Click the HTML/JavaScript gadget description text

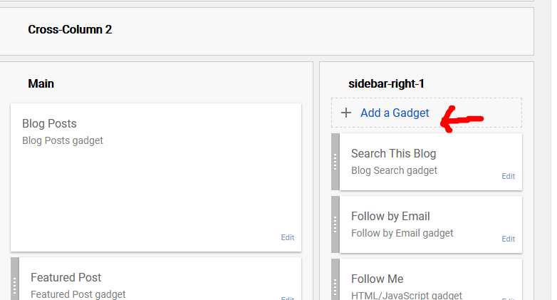coord(406,295)
